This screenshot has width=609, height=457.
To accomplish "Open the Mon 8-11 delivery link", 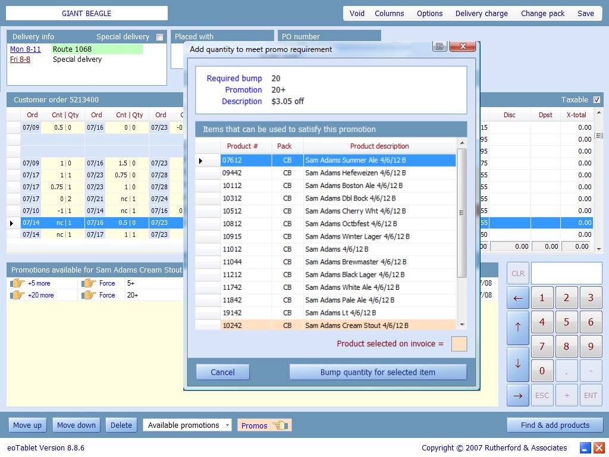I will (25, 49).
